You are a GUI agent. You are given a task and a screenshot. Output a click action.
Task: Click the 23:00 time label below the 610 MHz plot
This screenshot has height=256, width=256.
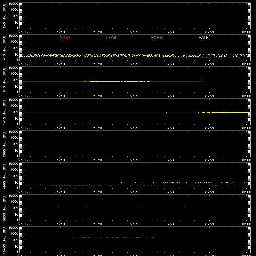(23, 96)
